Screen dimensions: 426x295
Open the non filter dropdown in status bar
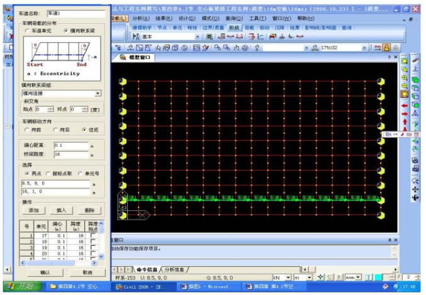click(x=358, y=277)
